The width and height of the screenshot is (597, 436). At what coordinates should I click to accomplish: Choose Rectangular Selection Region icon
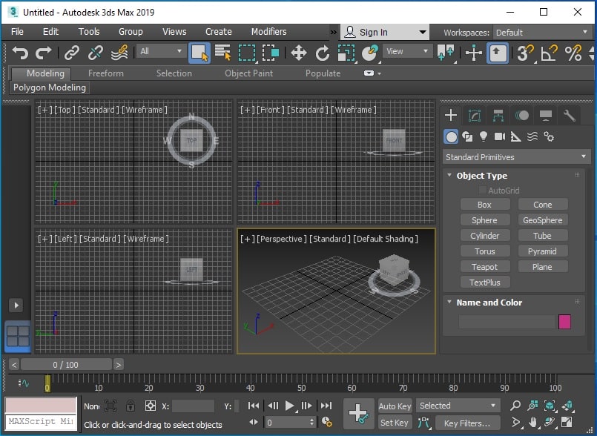[247, 53]
